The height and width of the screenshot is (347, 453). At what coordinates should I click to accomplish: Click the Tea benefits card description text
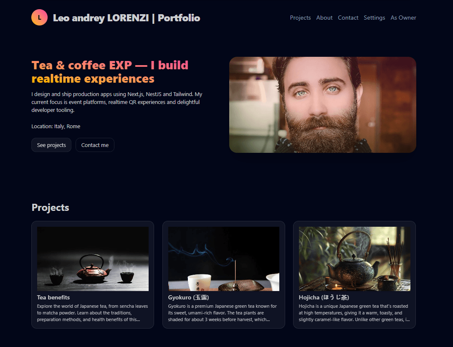[91, 313]
